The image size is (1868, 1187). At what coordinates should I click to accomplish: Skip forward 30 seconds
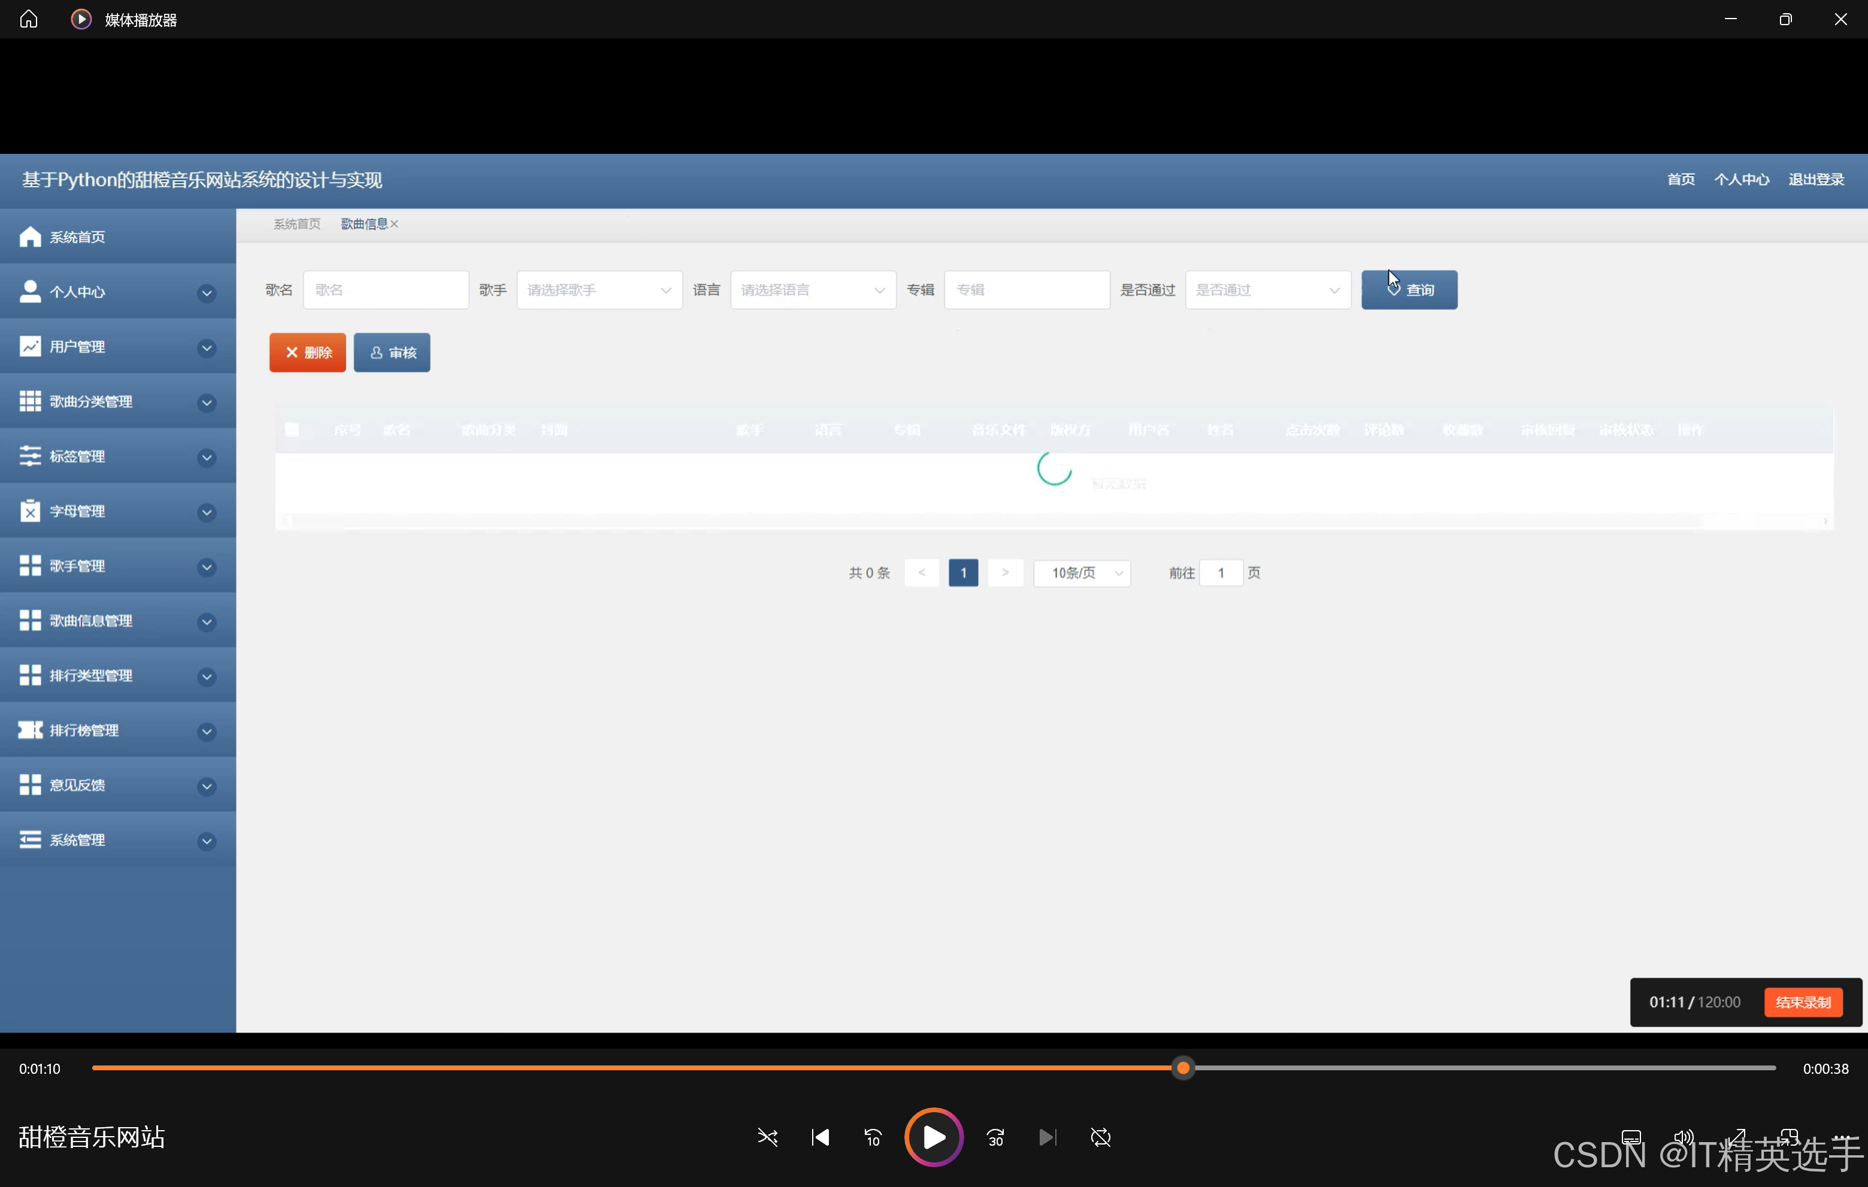[x=995, y=1137]
